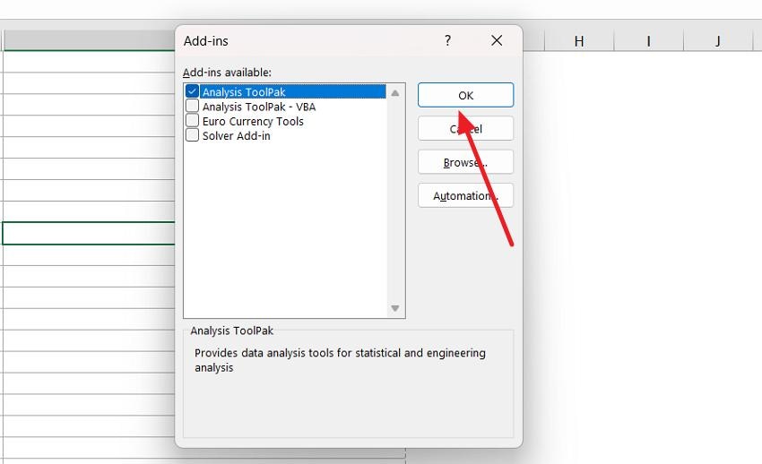
Task: Open the Browse... file picker button
Action: pos(465,162)
